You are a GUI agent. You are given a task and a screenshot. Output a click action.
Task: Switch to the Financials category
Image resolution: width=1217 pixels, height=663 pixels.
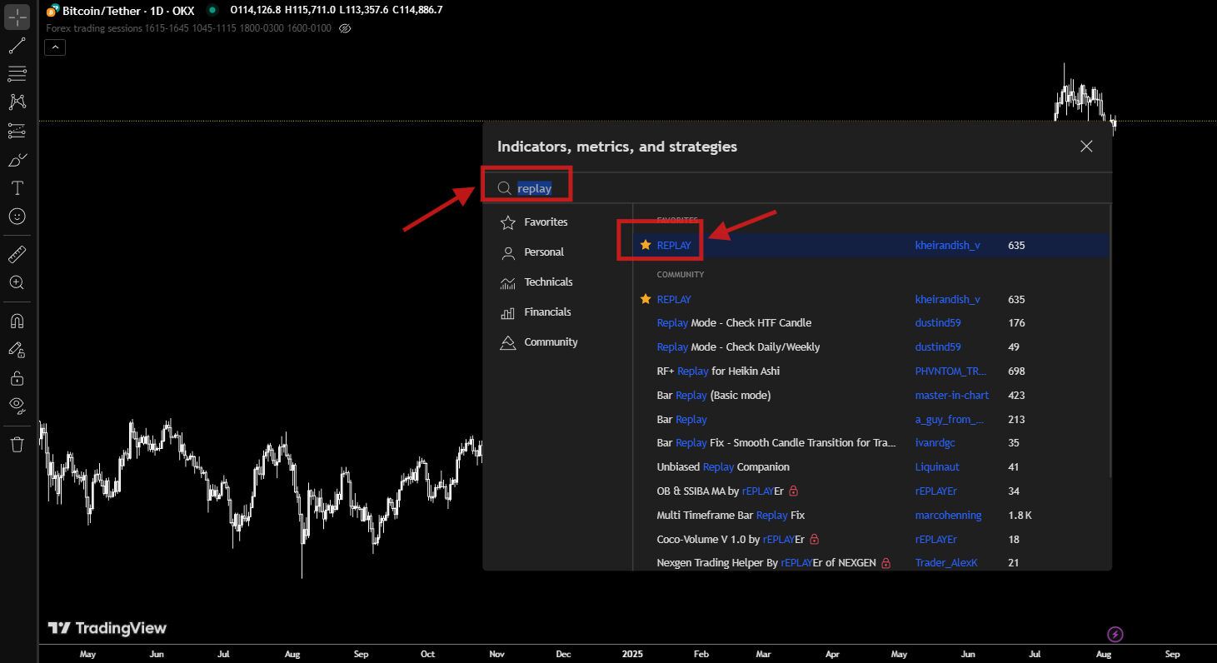(x=536, y=312)
